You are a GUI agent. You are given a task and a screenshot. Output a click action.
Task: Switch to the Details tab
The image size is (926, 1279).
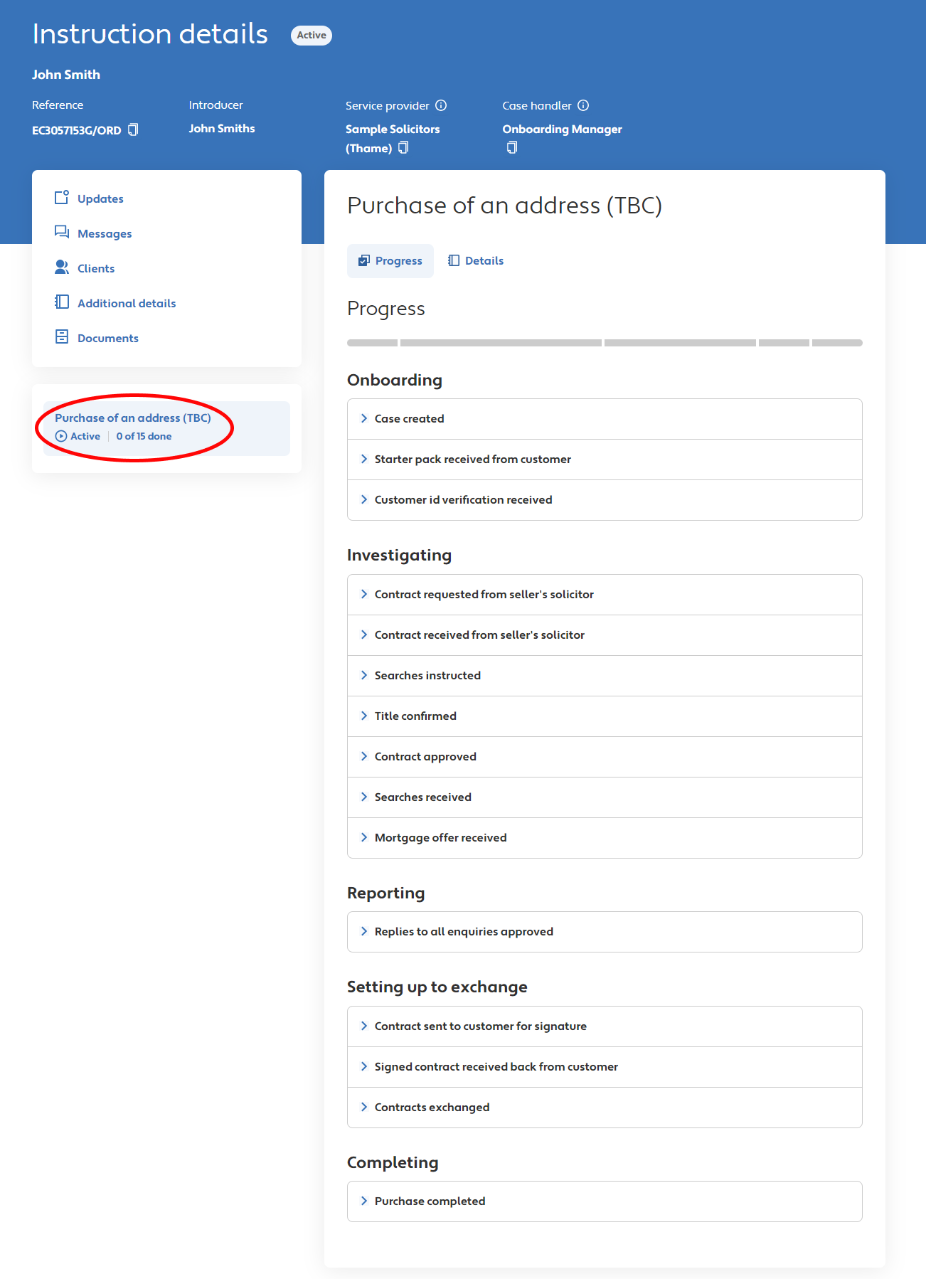[x=476, y=261]
